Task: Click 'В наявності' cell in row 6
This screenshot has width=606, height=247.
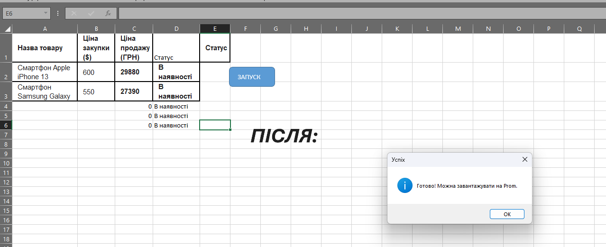Action: click(x=176, y=125)
